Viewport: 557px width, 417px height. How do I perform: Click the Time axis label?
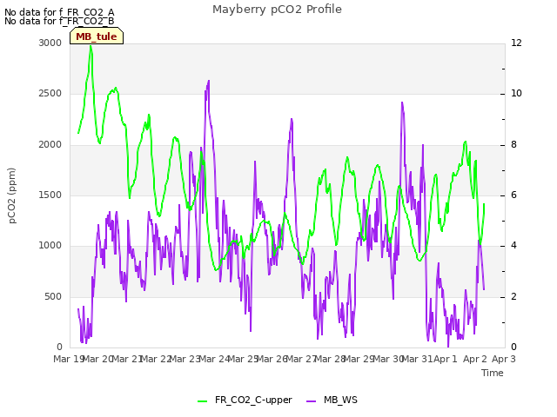(x=493, y=373)
